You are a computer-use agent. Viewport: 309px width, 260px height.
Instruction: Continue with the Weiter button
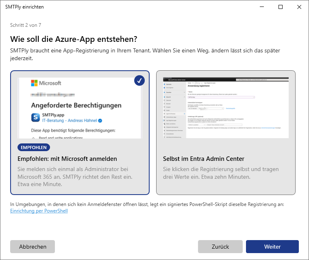pyautogui.click(x=272, y=247)
